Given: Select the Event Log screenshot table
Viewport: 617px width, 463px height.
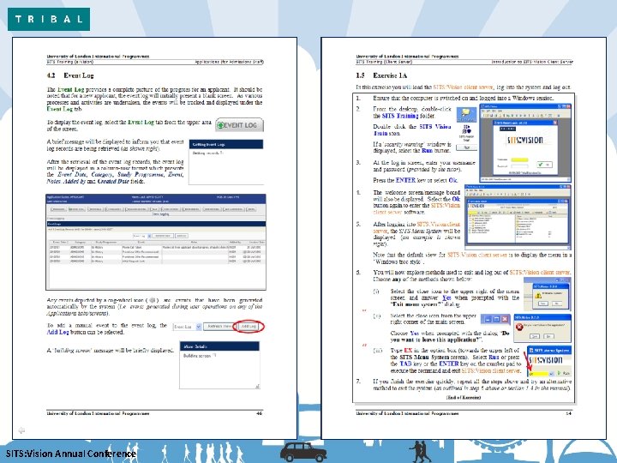Looking at the screenshot, I should [156, 242].
